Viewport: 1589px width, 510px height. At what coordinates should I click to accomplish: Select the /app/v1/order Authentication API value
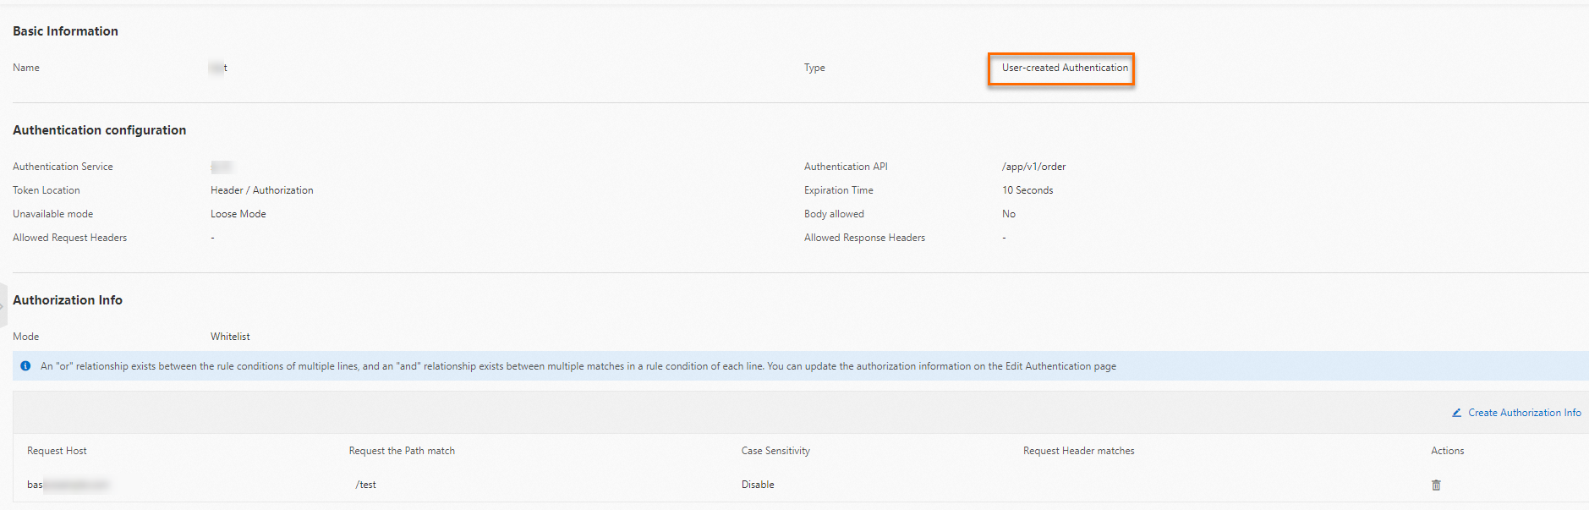[x=1033, y=167]
